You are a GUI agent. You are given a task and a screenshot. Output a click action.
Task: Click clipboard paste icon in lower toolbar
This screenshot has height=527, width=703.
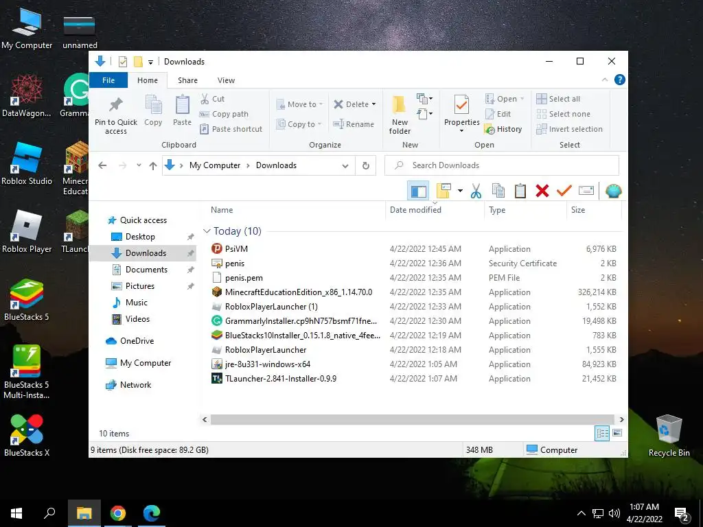pyautogui.click(x=520, y=191)
